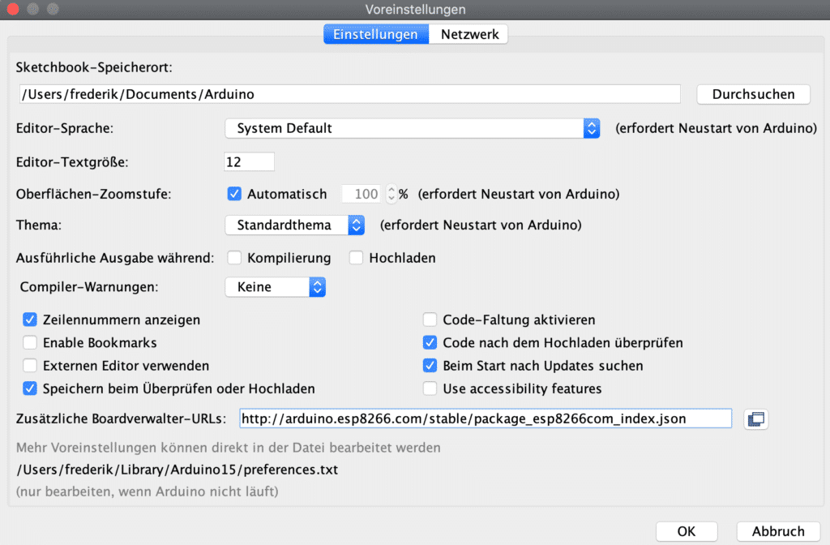The height and width of the screenshot is (545, 830).
Task: Click the Durchsuchen button
Action: click(x=753, y=94)
